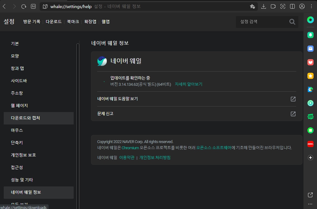Viewport: 317px width, 209px height.
Task: Open the Webtoon sidebar icon
Action: point(310,117)
